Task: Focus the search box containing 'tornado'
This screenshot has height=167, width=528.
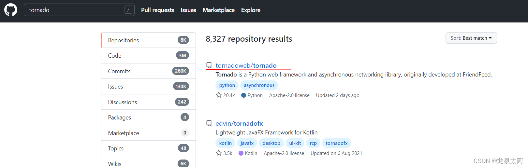Action: coord(79,10)
